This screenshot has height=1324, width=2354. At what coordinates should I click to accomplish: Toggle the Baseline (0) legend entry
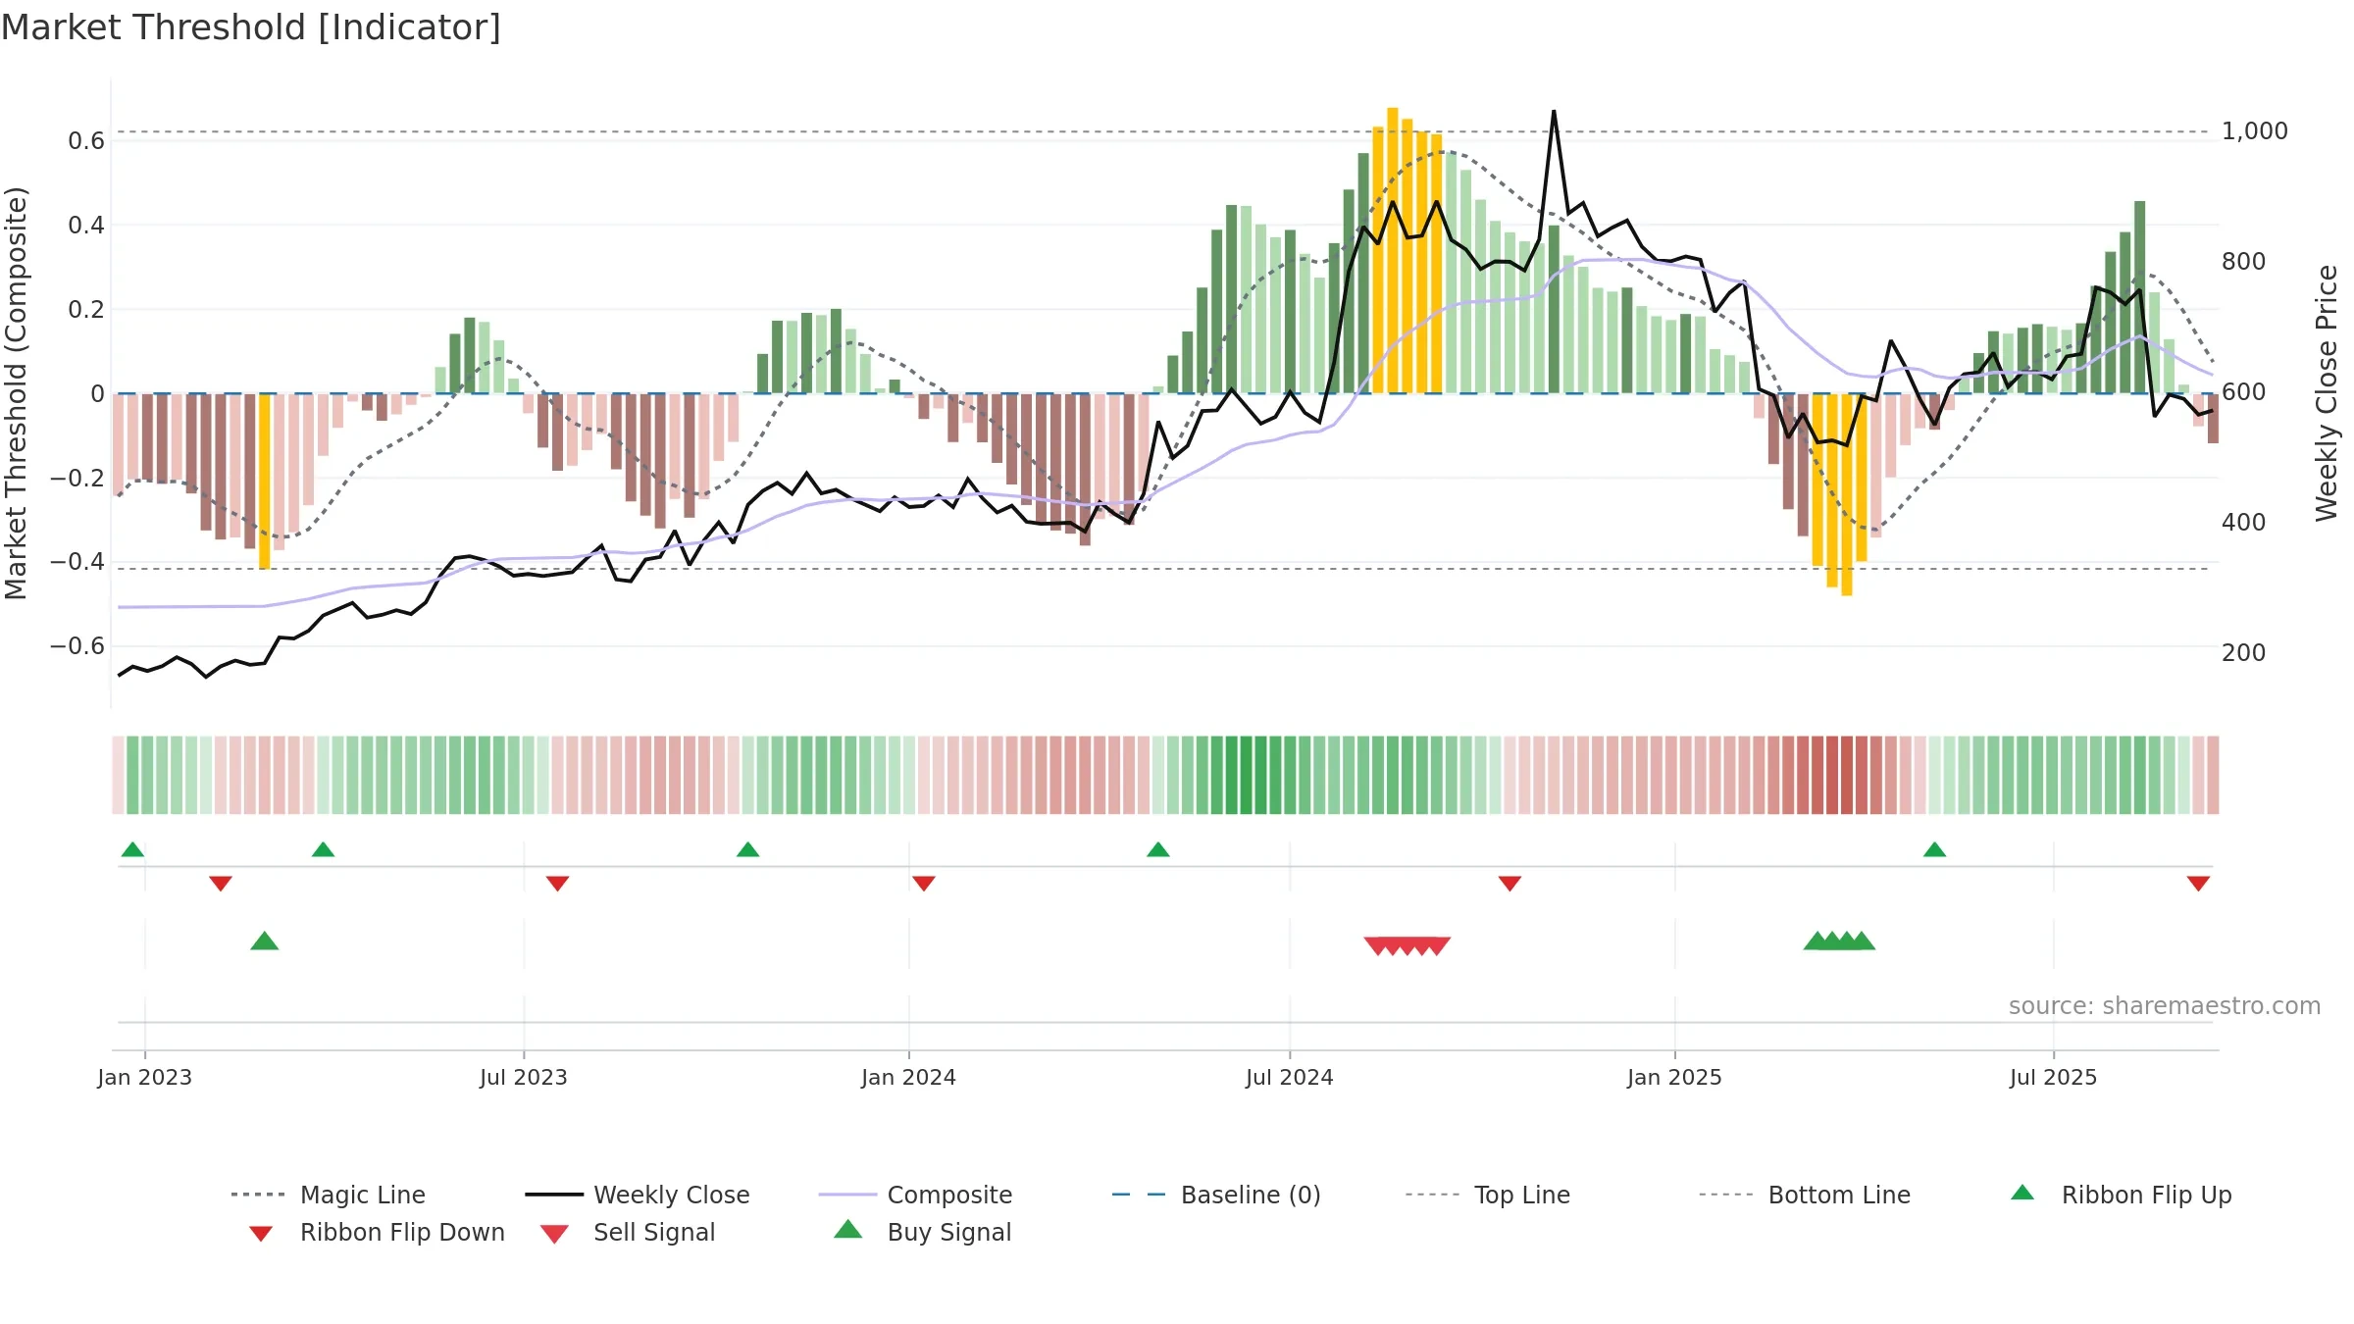1216,1195
